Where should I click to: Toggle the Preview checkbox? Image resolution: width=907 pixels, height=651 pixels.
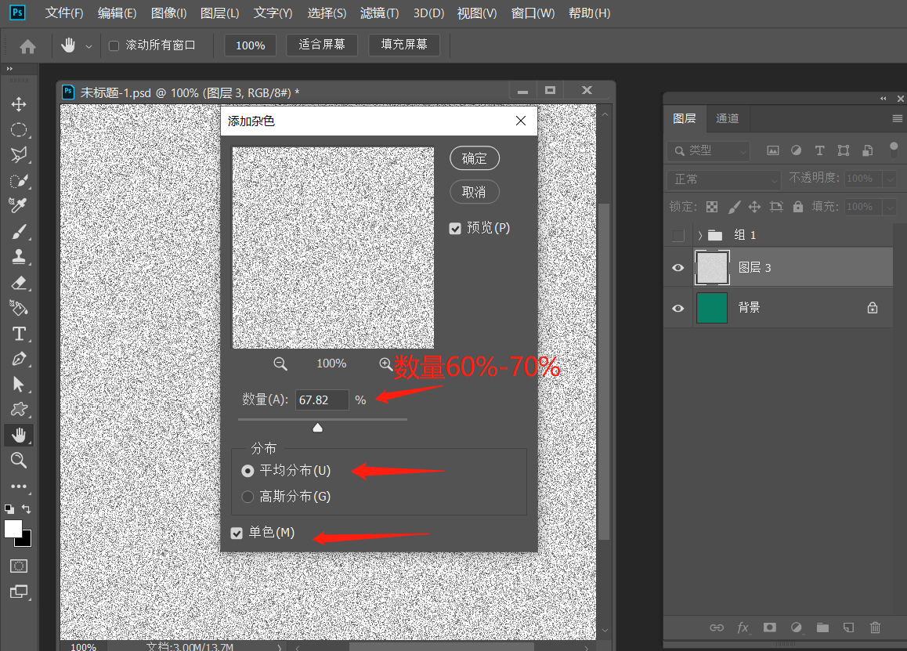[455, 228]
